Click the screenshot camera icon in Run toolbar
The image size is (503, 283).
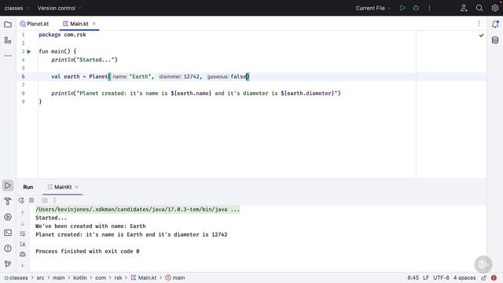pos(45,200)
